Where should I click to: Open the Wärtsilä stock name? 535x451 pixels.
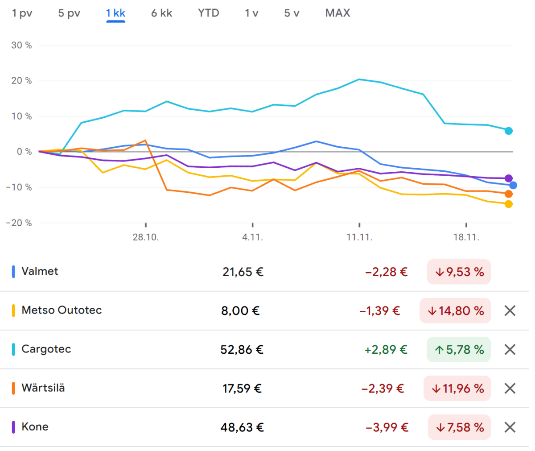(x=43, y=388)
